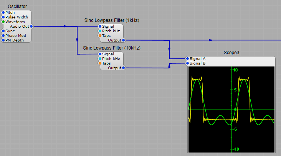Click the 10kHz filter Signal input pin
Viewport: 281px width, 156px height.
tap(100, 54)
